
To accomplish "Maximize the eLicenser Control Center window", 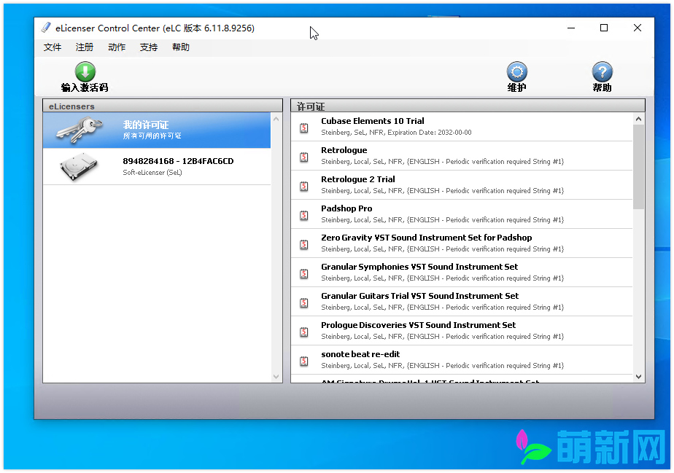I will pyautogui.click(x=604, y=28).
